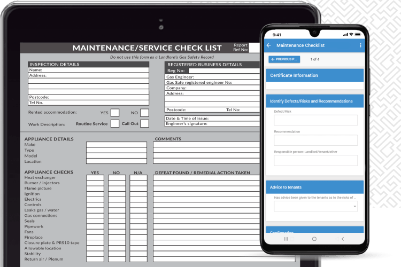Check the NO box for Rented accommodation
Image resolution: width=401 pixels, height=267 pixels.
pyautogui.click(x=144, y=113)
